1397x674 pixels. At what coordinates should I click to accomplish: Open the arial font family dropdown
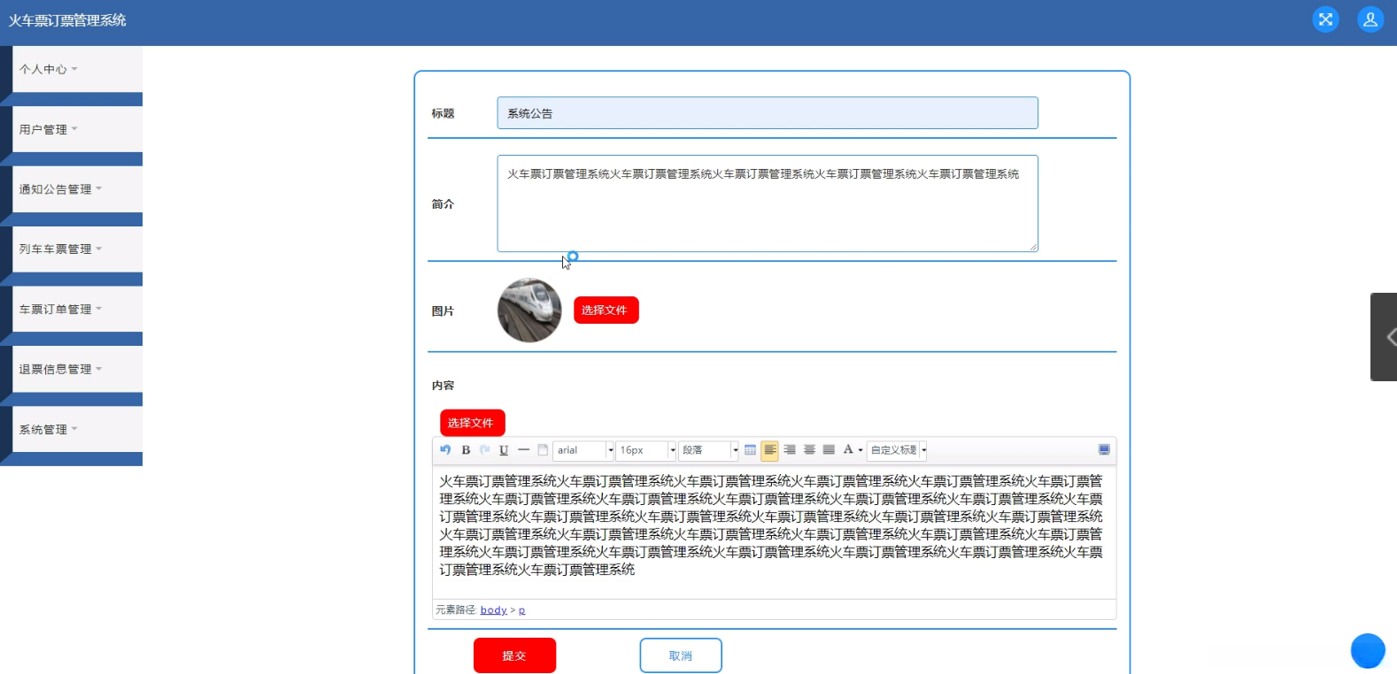click(584, 450)
